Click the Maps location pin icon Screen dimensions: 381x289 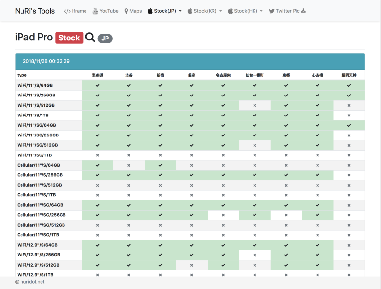[126, 11]
